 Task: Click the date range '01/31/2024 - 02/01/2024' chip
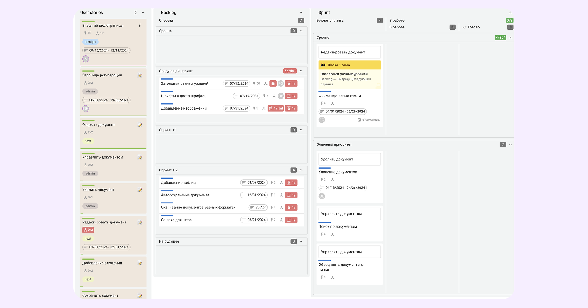pos(106,247)
